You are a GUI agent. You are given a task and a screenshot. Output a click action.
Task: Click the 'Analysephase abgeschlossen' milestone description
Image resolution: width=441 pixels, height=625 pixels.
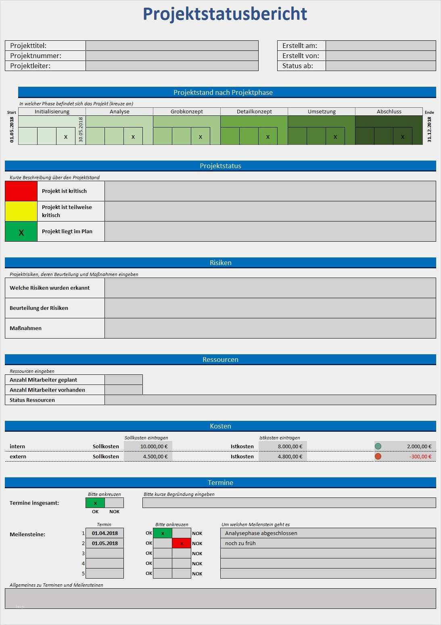pos(328,533)
